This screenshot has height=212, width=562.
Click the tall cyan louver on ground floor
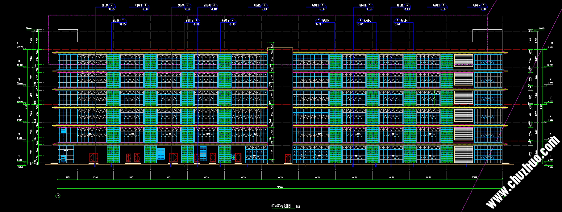point(203,153)
